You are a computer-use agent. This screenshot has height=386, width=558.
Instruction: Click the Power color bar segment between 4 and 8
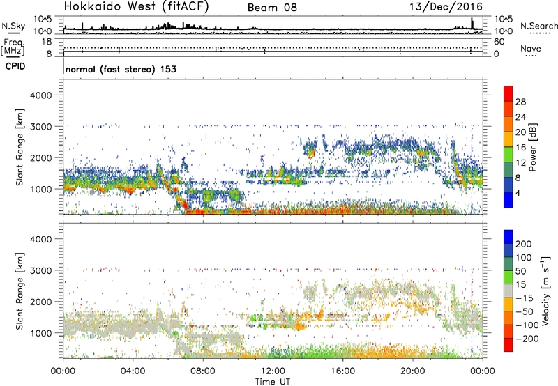508,185
